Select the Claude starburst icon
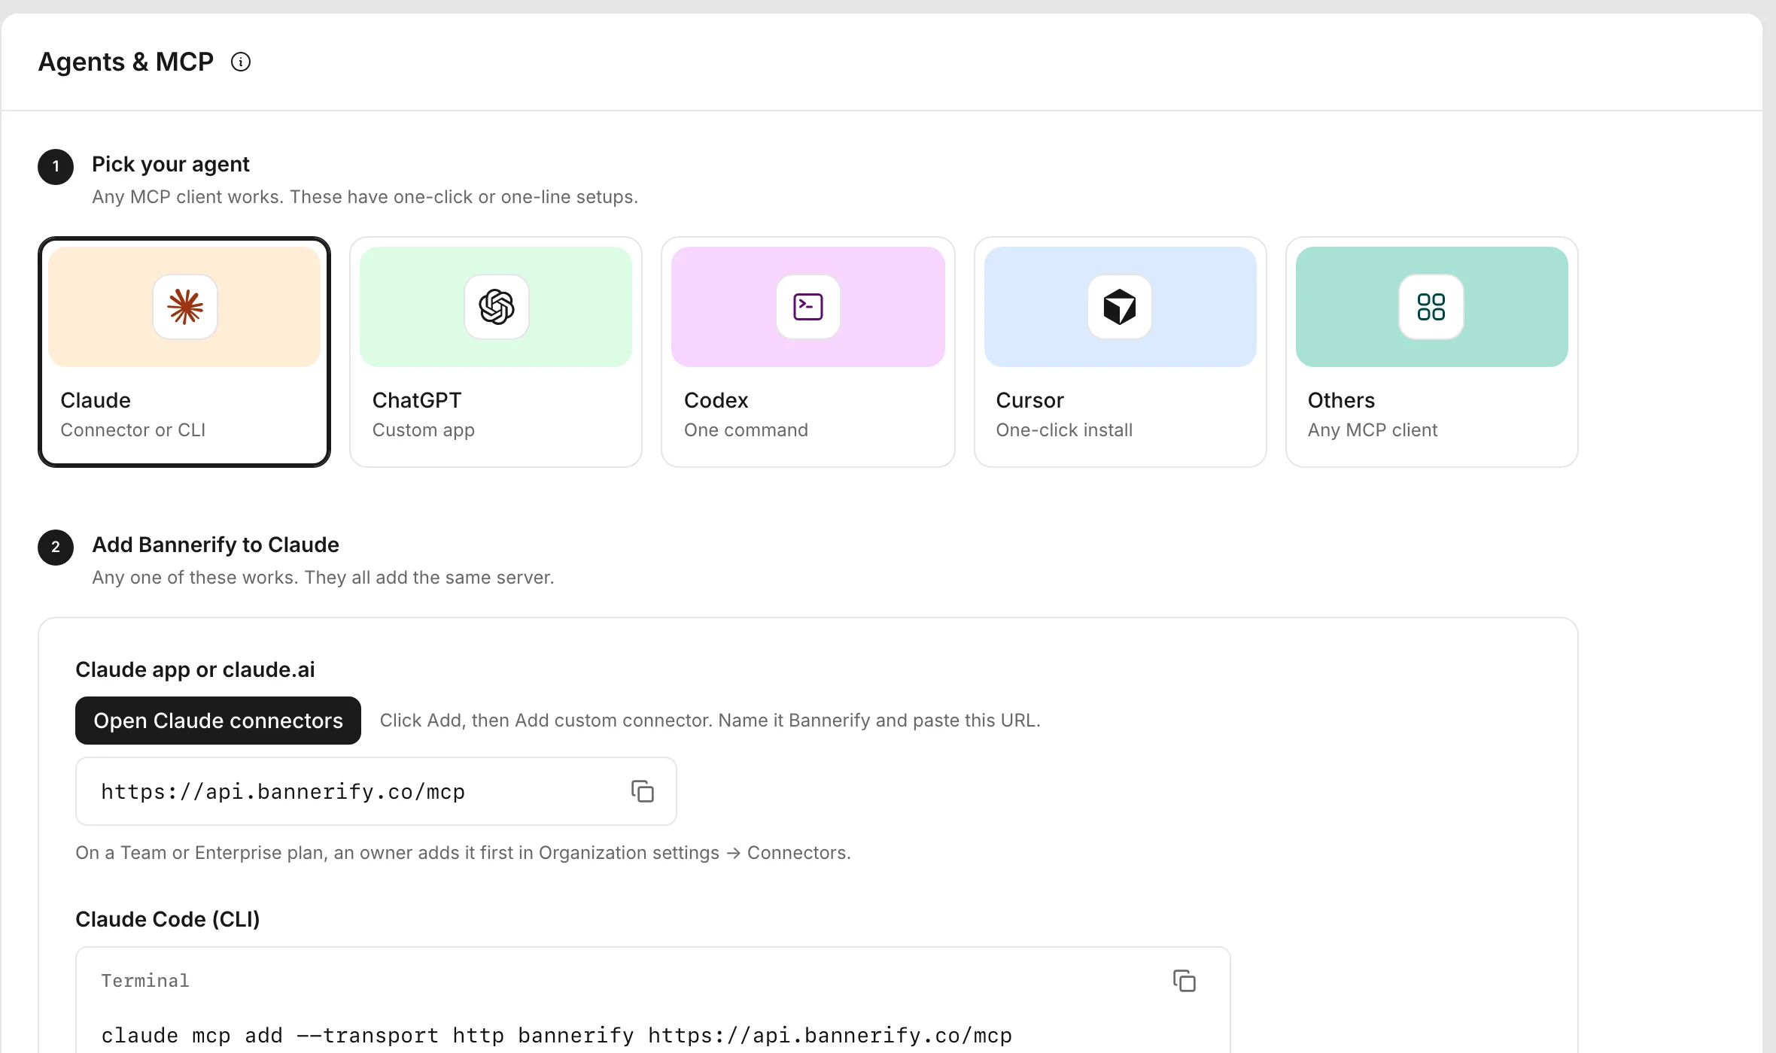1776x1053 pixels. click(x=185, y=307)
